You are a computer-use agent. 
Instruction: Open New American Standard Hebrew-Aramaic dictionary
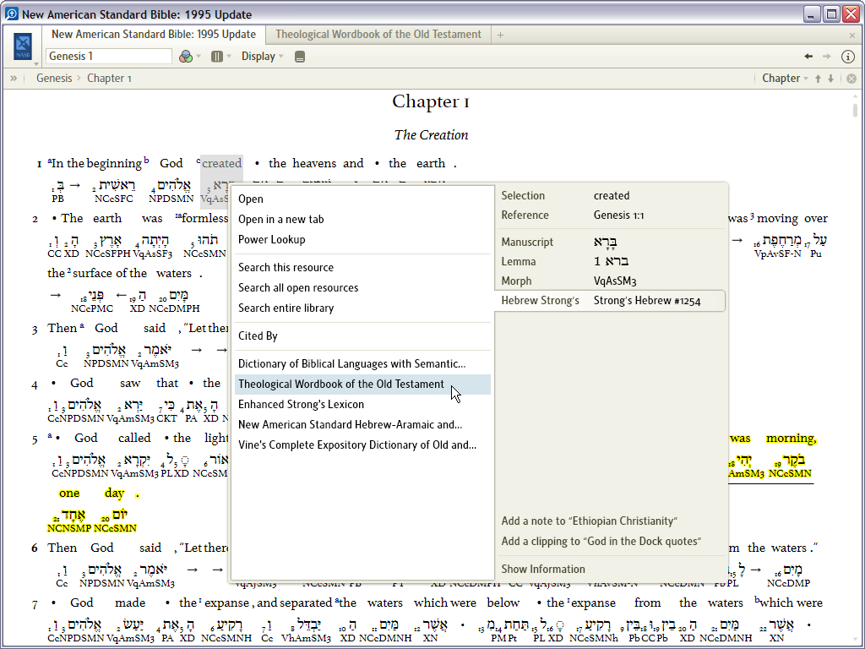(x=362, y=424)
